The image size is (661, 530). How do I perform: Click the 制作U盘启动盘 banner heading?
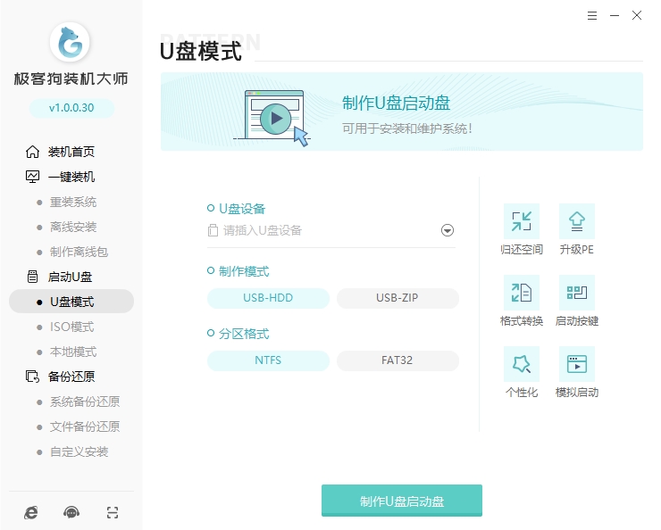click(396, 104)
